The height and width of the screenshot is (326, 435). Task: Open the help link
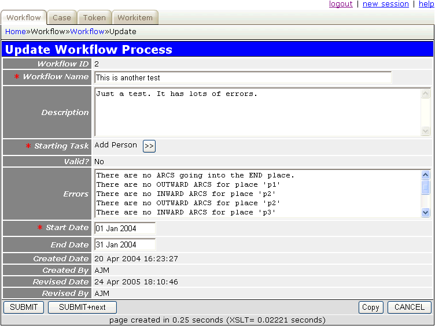tap(426, 4)
